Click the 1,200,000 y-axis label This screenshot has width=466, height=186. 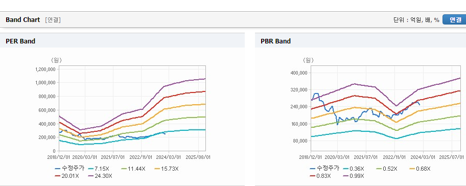click(x=46, y=69)
